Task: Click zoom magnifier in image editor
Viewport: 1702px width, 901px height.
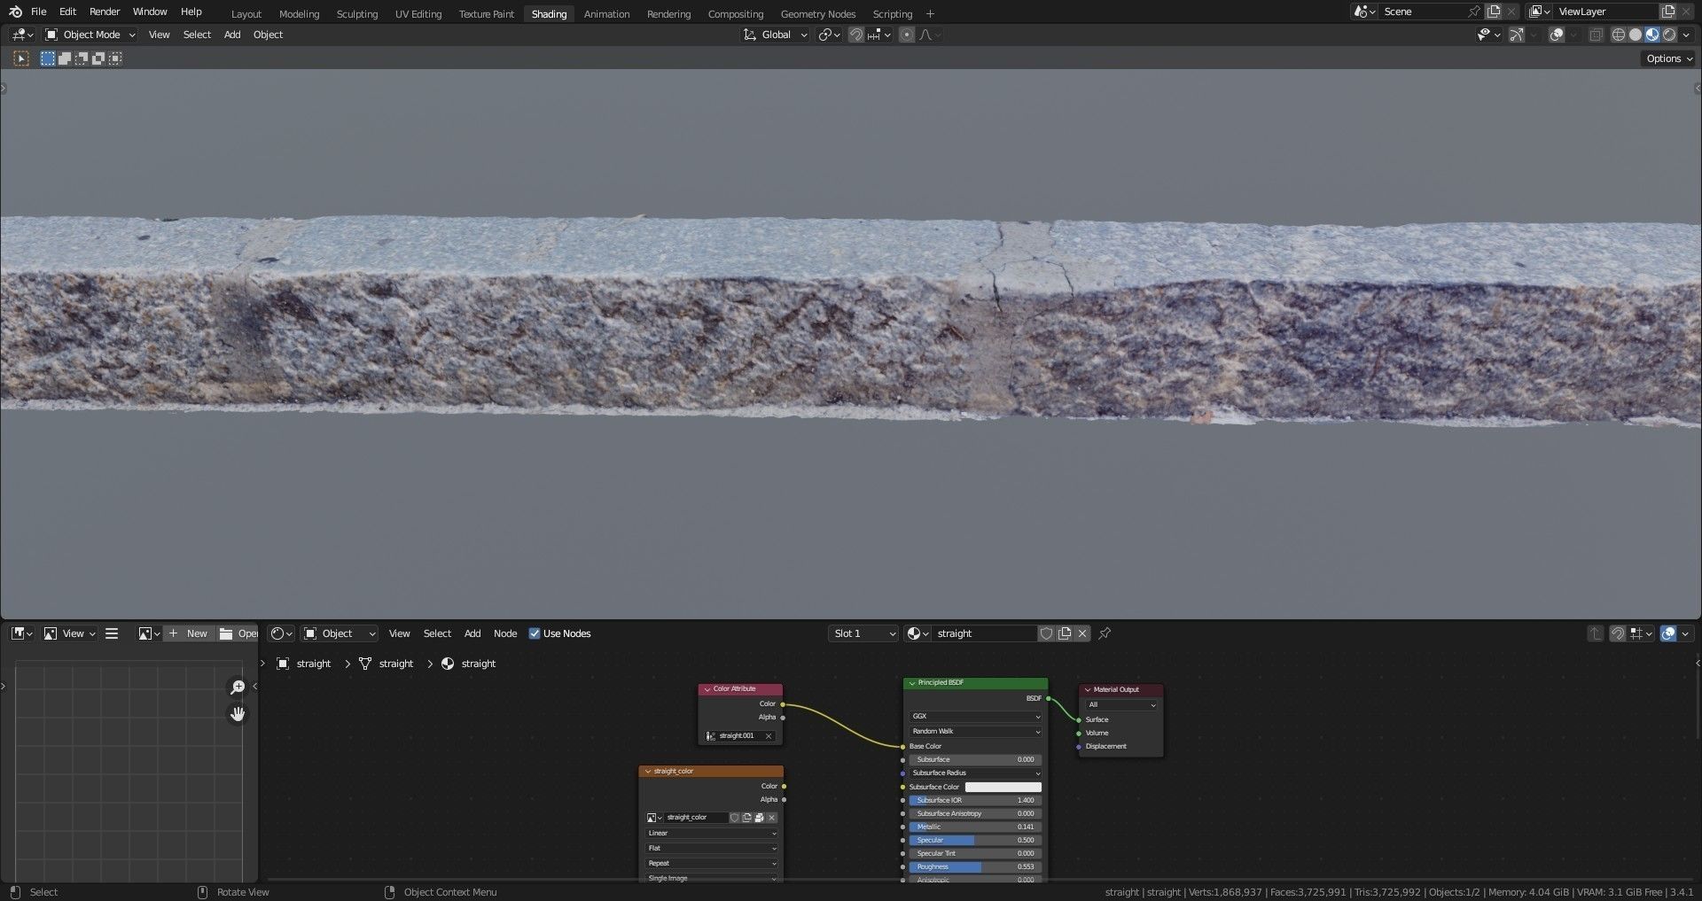Action: coord(238,687)
